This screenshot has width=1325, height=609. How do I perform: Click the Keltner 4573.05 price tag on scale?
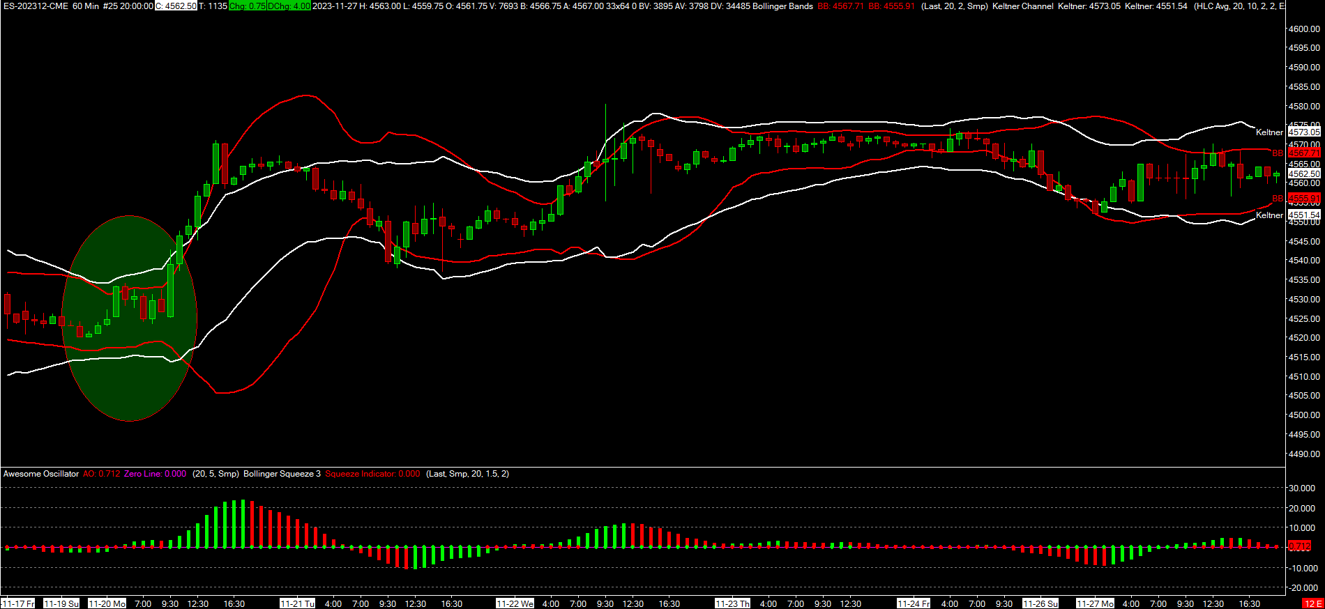point(1303,132)
